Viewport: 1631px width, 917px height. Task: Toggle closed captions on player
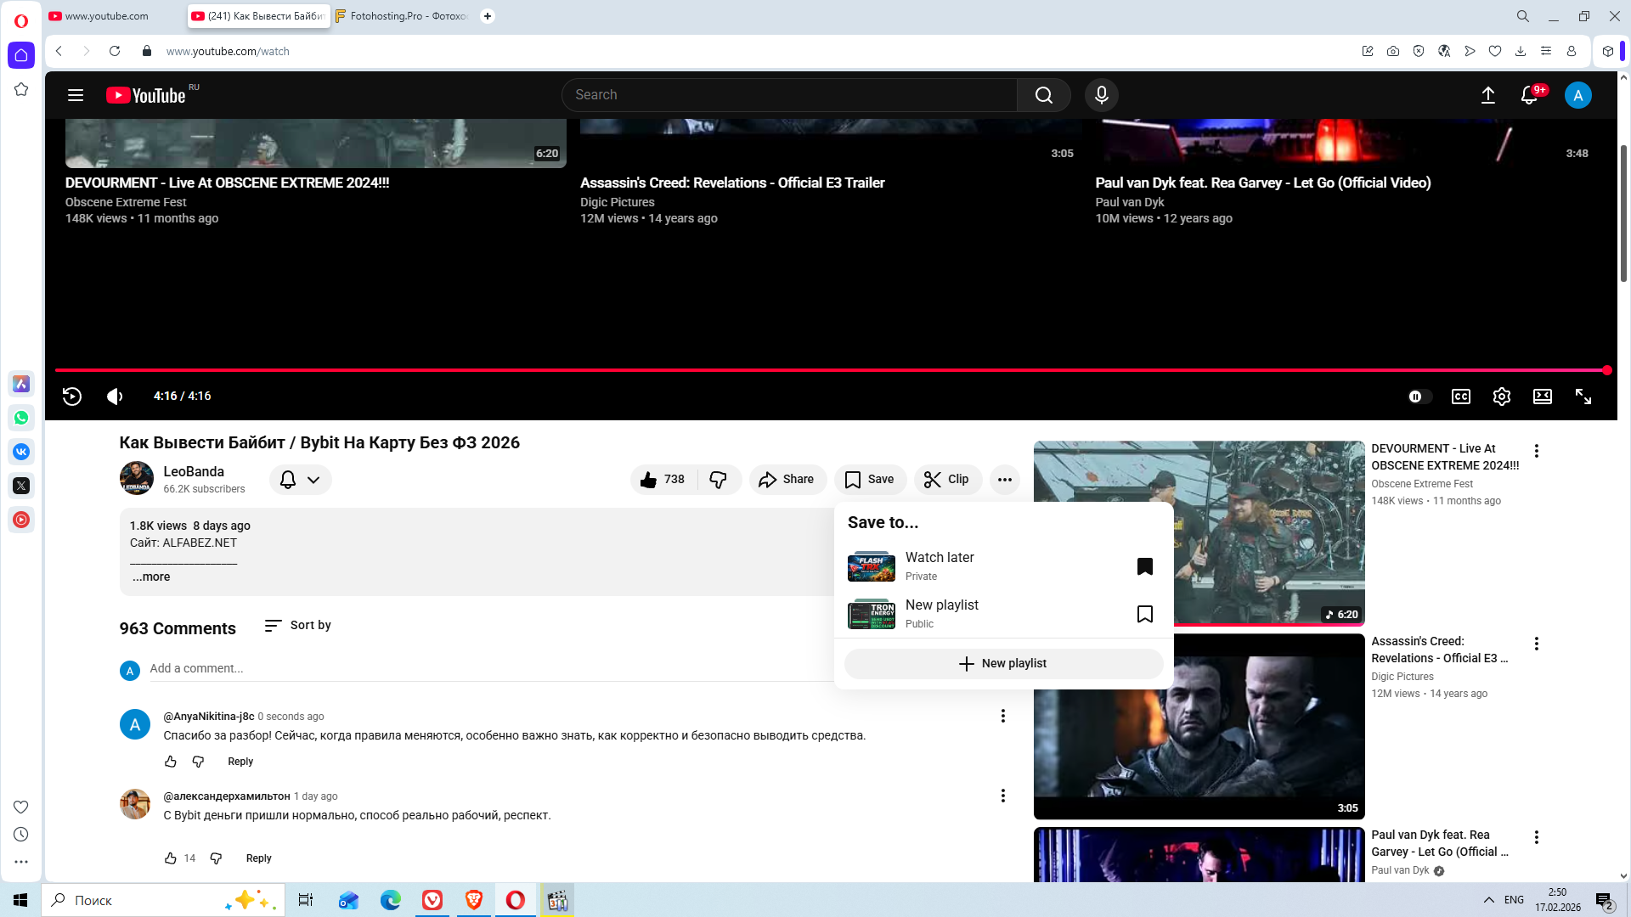point(1460,397)
